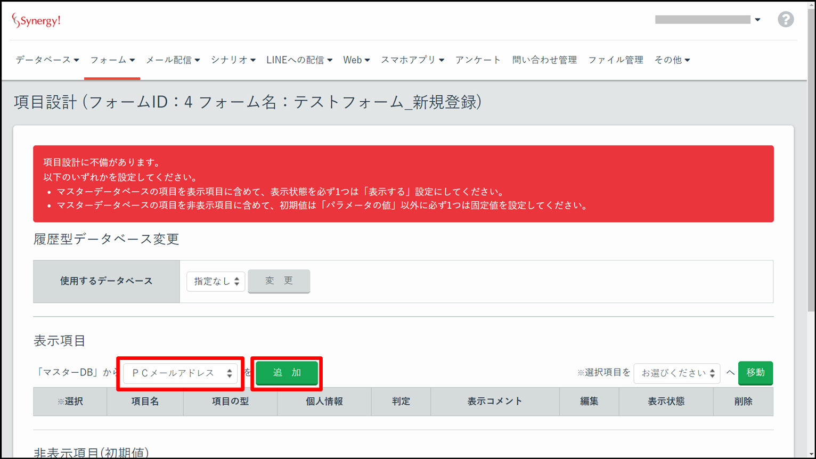Expand the account name dropdown arrow
The image size is (816, 459).
click(x=757, y=20)
